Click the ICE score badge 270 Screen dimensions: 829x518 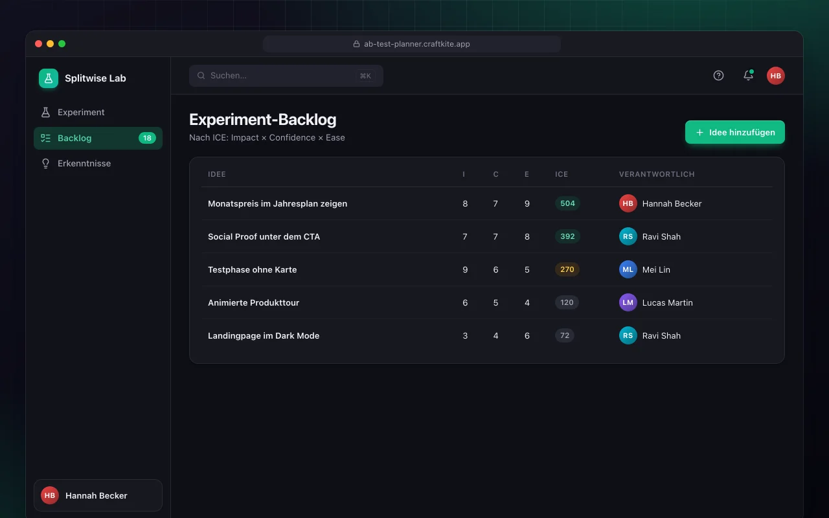567,269
